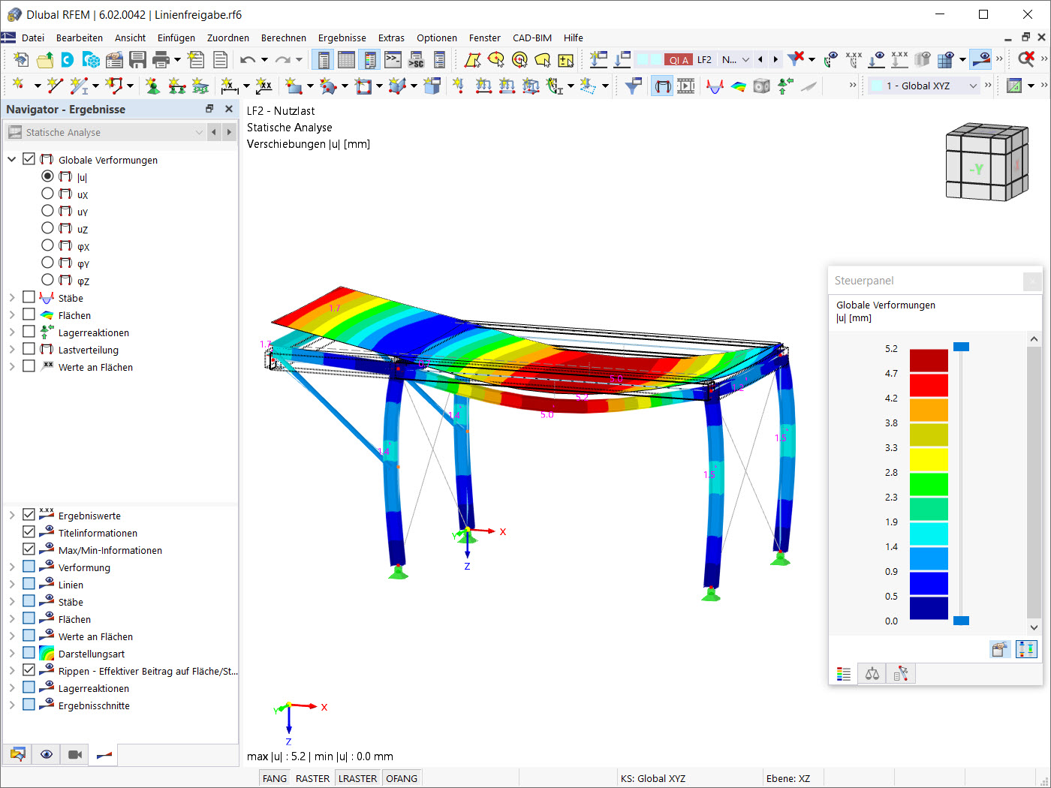Click the color scale sliders icon in Steuerpanel
Viewport: 1051px width, 788px height.
[1025, 649]
